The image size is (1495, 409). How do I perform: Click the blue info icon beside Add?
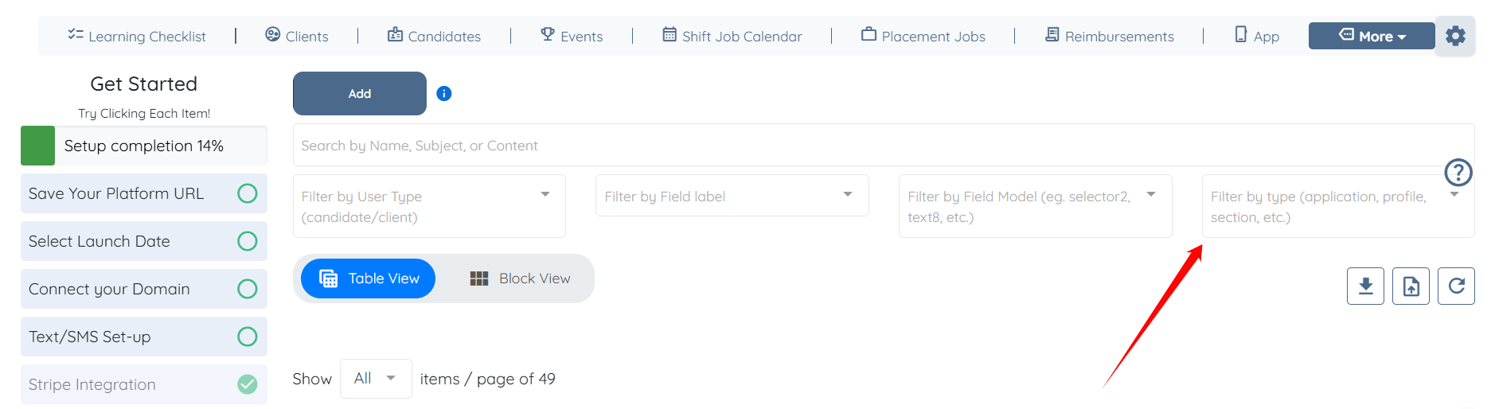click(444, 94)
